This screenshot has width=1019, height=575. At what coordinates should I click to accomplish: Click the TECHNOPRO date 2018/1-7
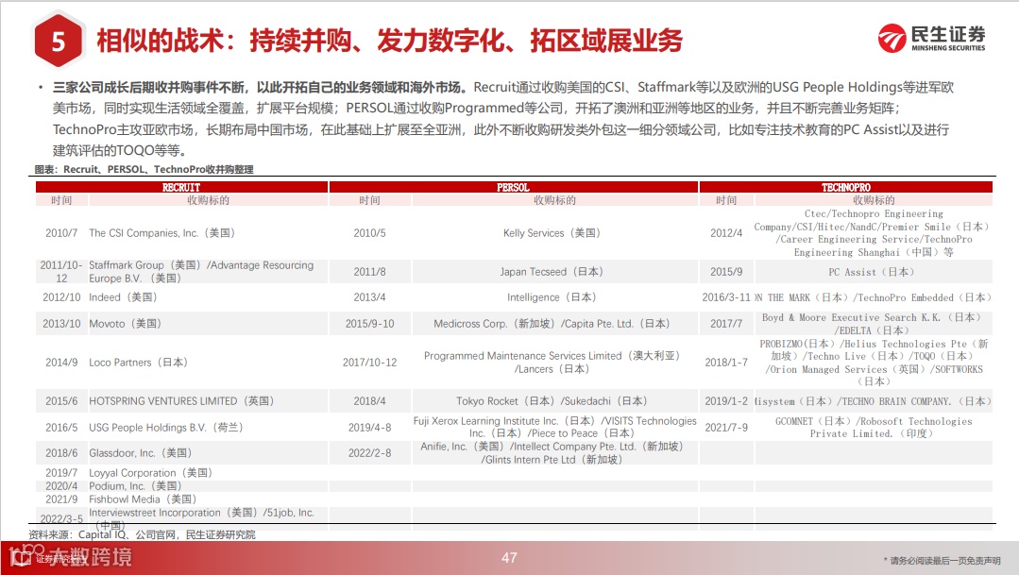coord(726,362)
